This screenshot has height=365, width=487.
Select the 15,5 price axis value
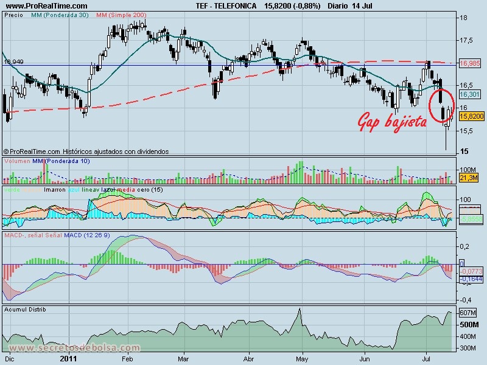[466, 131]
